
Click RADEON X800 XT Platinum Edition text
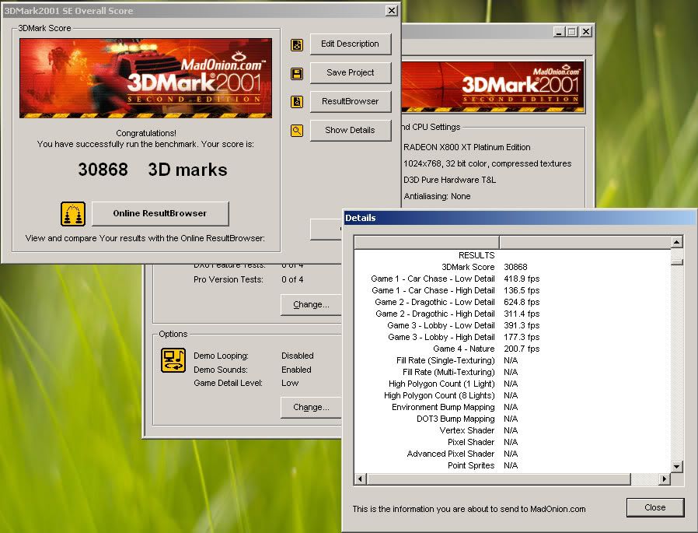click(x=466, y=147)
